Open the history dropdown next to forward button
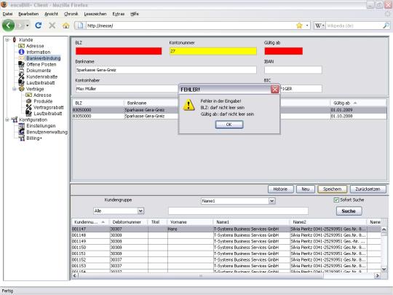This screenshot has width=393, height=295. (x=28, y=25)
